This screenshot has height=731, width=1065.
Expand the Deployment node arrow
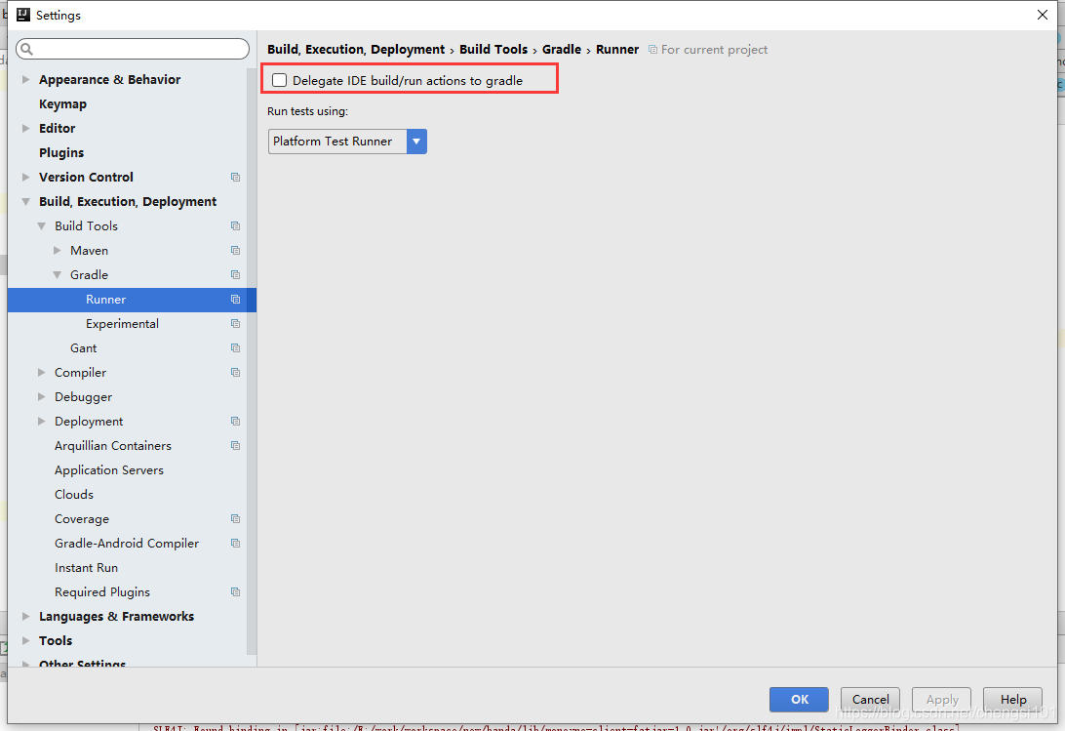click(x=41, y=422)
